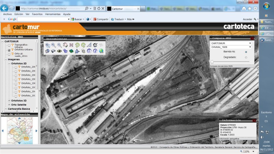Click the Compara WMS slider handle
The image size is (274, 154).
[212, 62]
